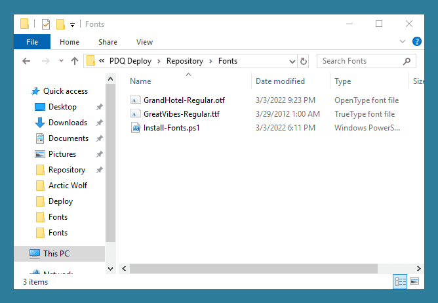
Task: Open the File menu
Action: pyautogui.click(x=32, y=42)
